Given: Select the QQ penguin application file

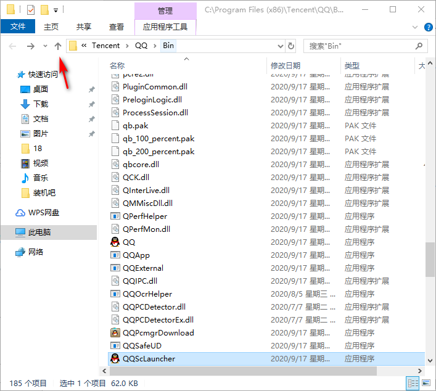Looking at the screenshot, I should click(129, 242).
